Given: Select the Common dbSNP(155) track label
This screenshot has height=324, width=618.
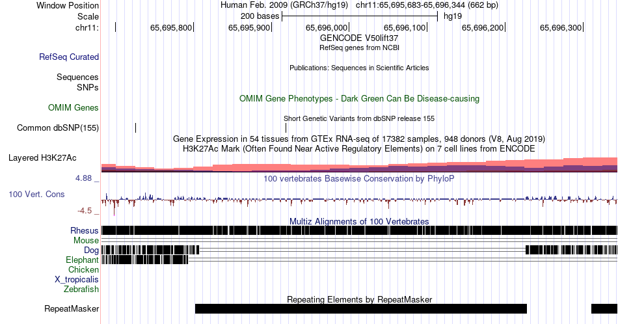Looking at the screenshot, I should point(58,128).
